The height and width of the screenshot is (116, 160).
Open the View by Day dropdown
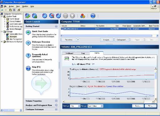click(79, 106)
